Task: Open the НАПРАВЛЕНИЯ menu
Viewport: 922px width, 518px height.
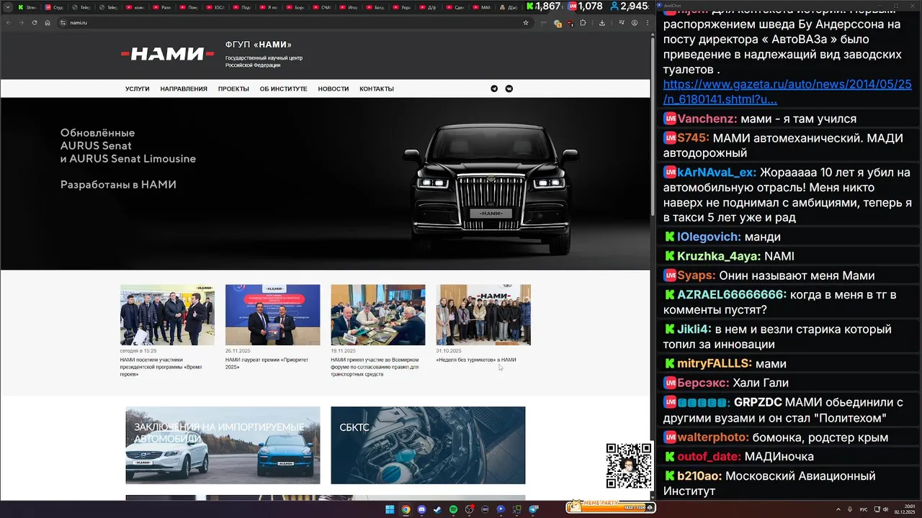Action: (x=184, y=89)
